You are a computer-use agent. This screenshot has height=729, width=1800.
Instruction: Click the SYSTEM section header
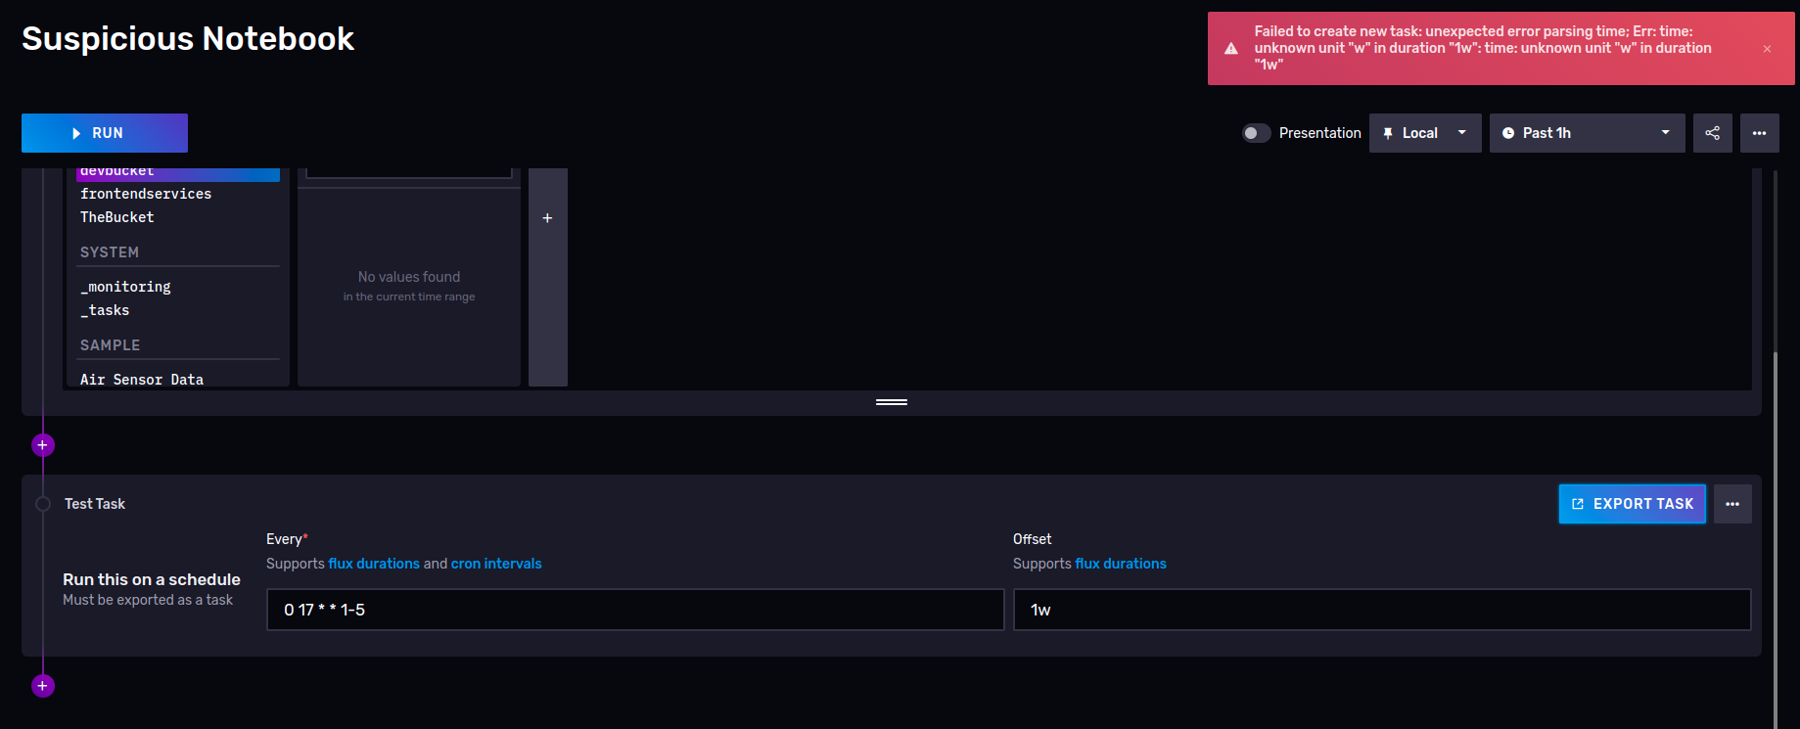tap(110, 252)
